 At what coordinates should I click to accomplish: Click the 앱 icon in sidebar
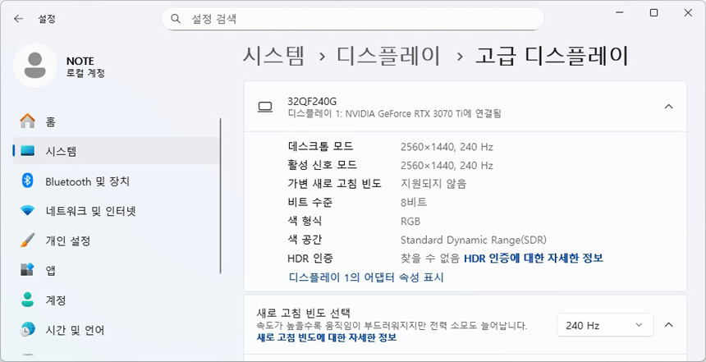click(x=28, y=270)
